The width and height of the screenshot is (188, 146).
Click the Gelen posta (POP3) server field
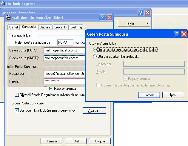point(65,50)
